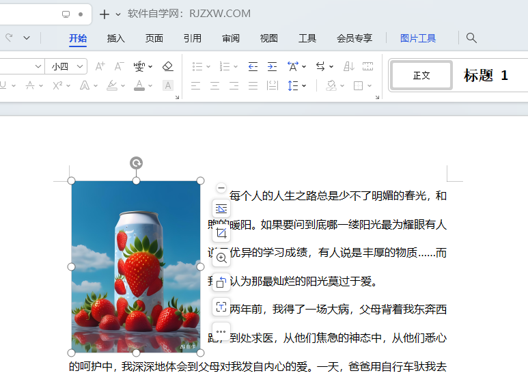Go to the 审阅 tab

(231, 38)
